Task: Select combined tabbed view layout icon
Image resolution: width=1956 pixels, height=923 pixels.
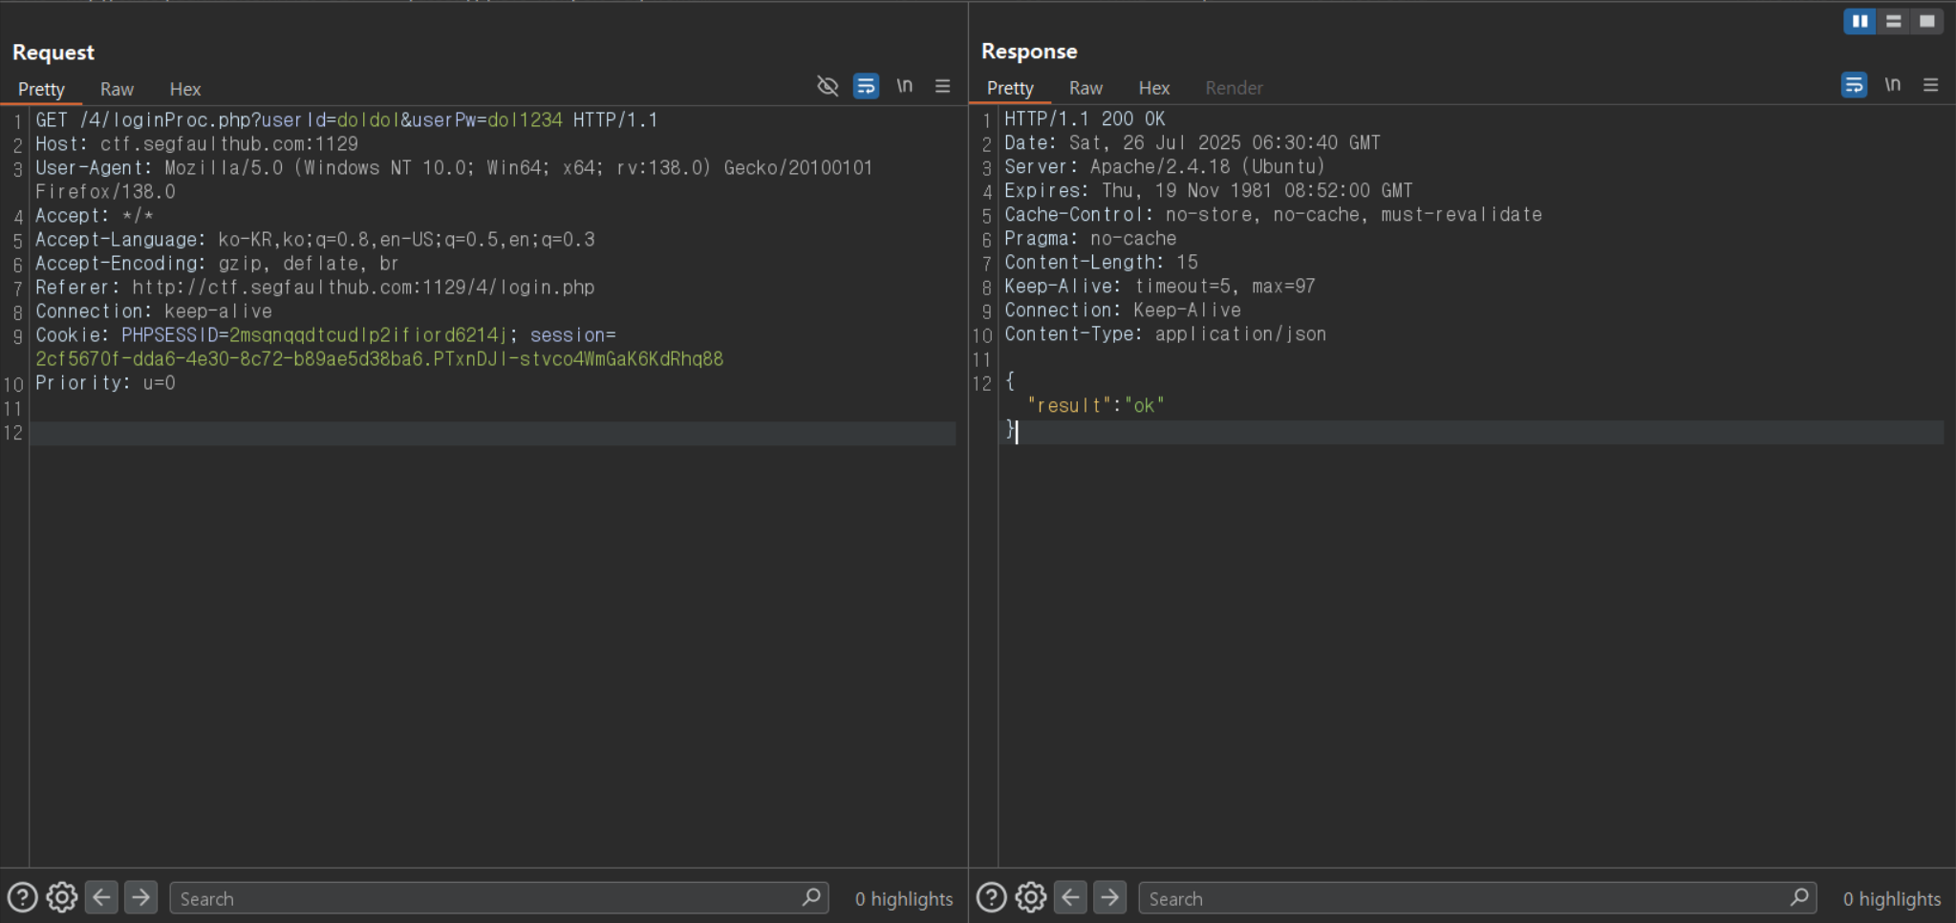Action: point(1926,21)
